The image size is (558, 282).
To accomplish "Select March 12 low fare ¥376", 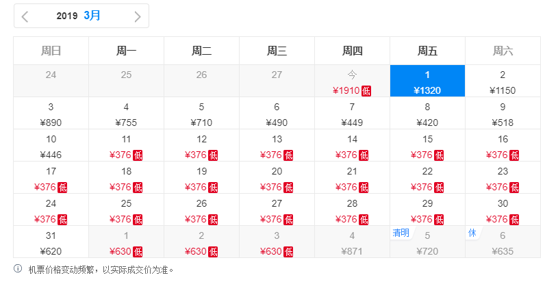I will coord(201,145).
